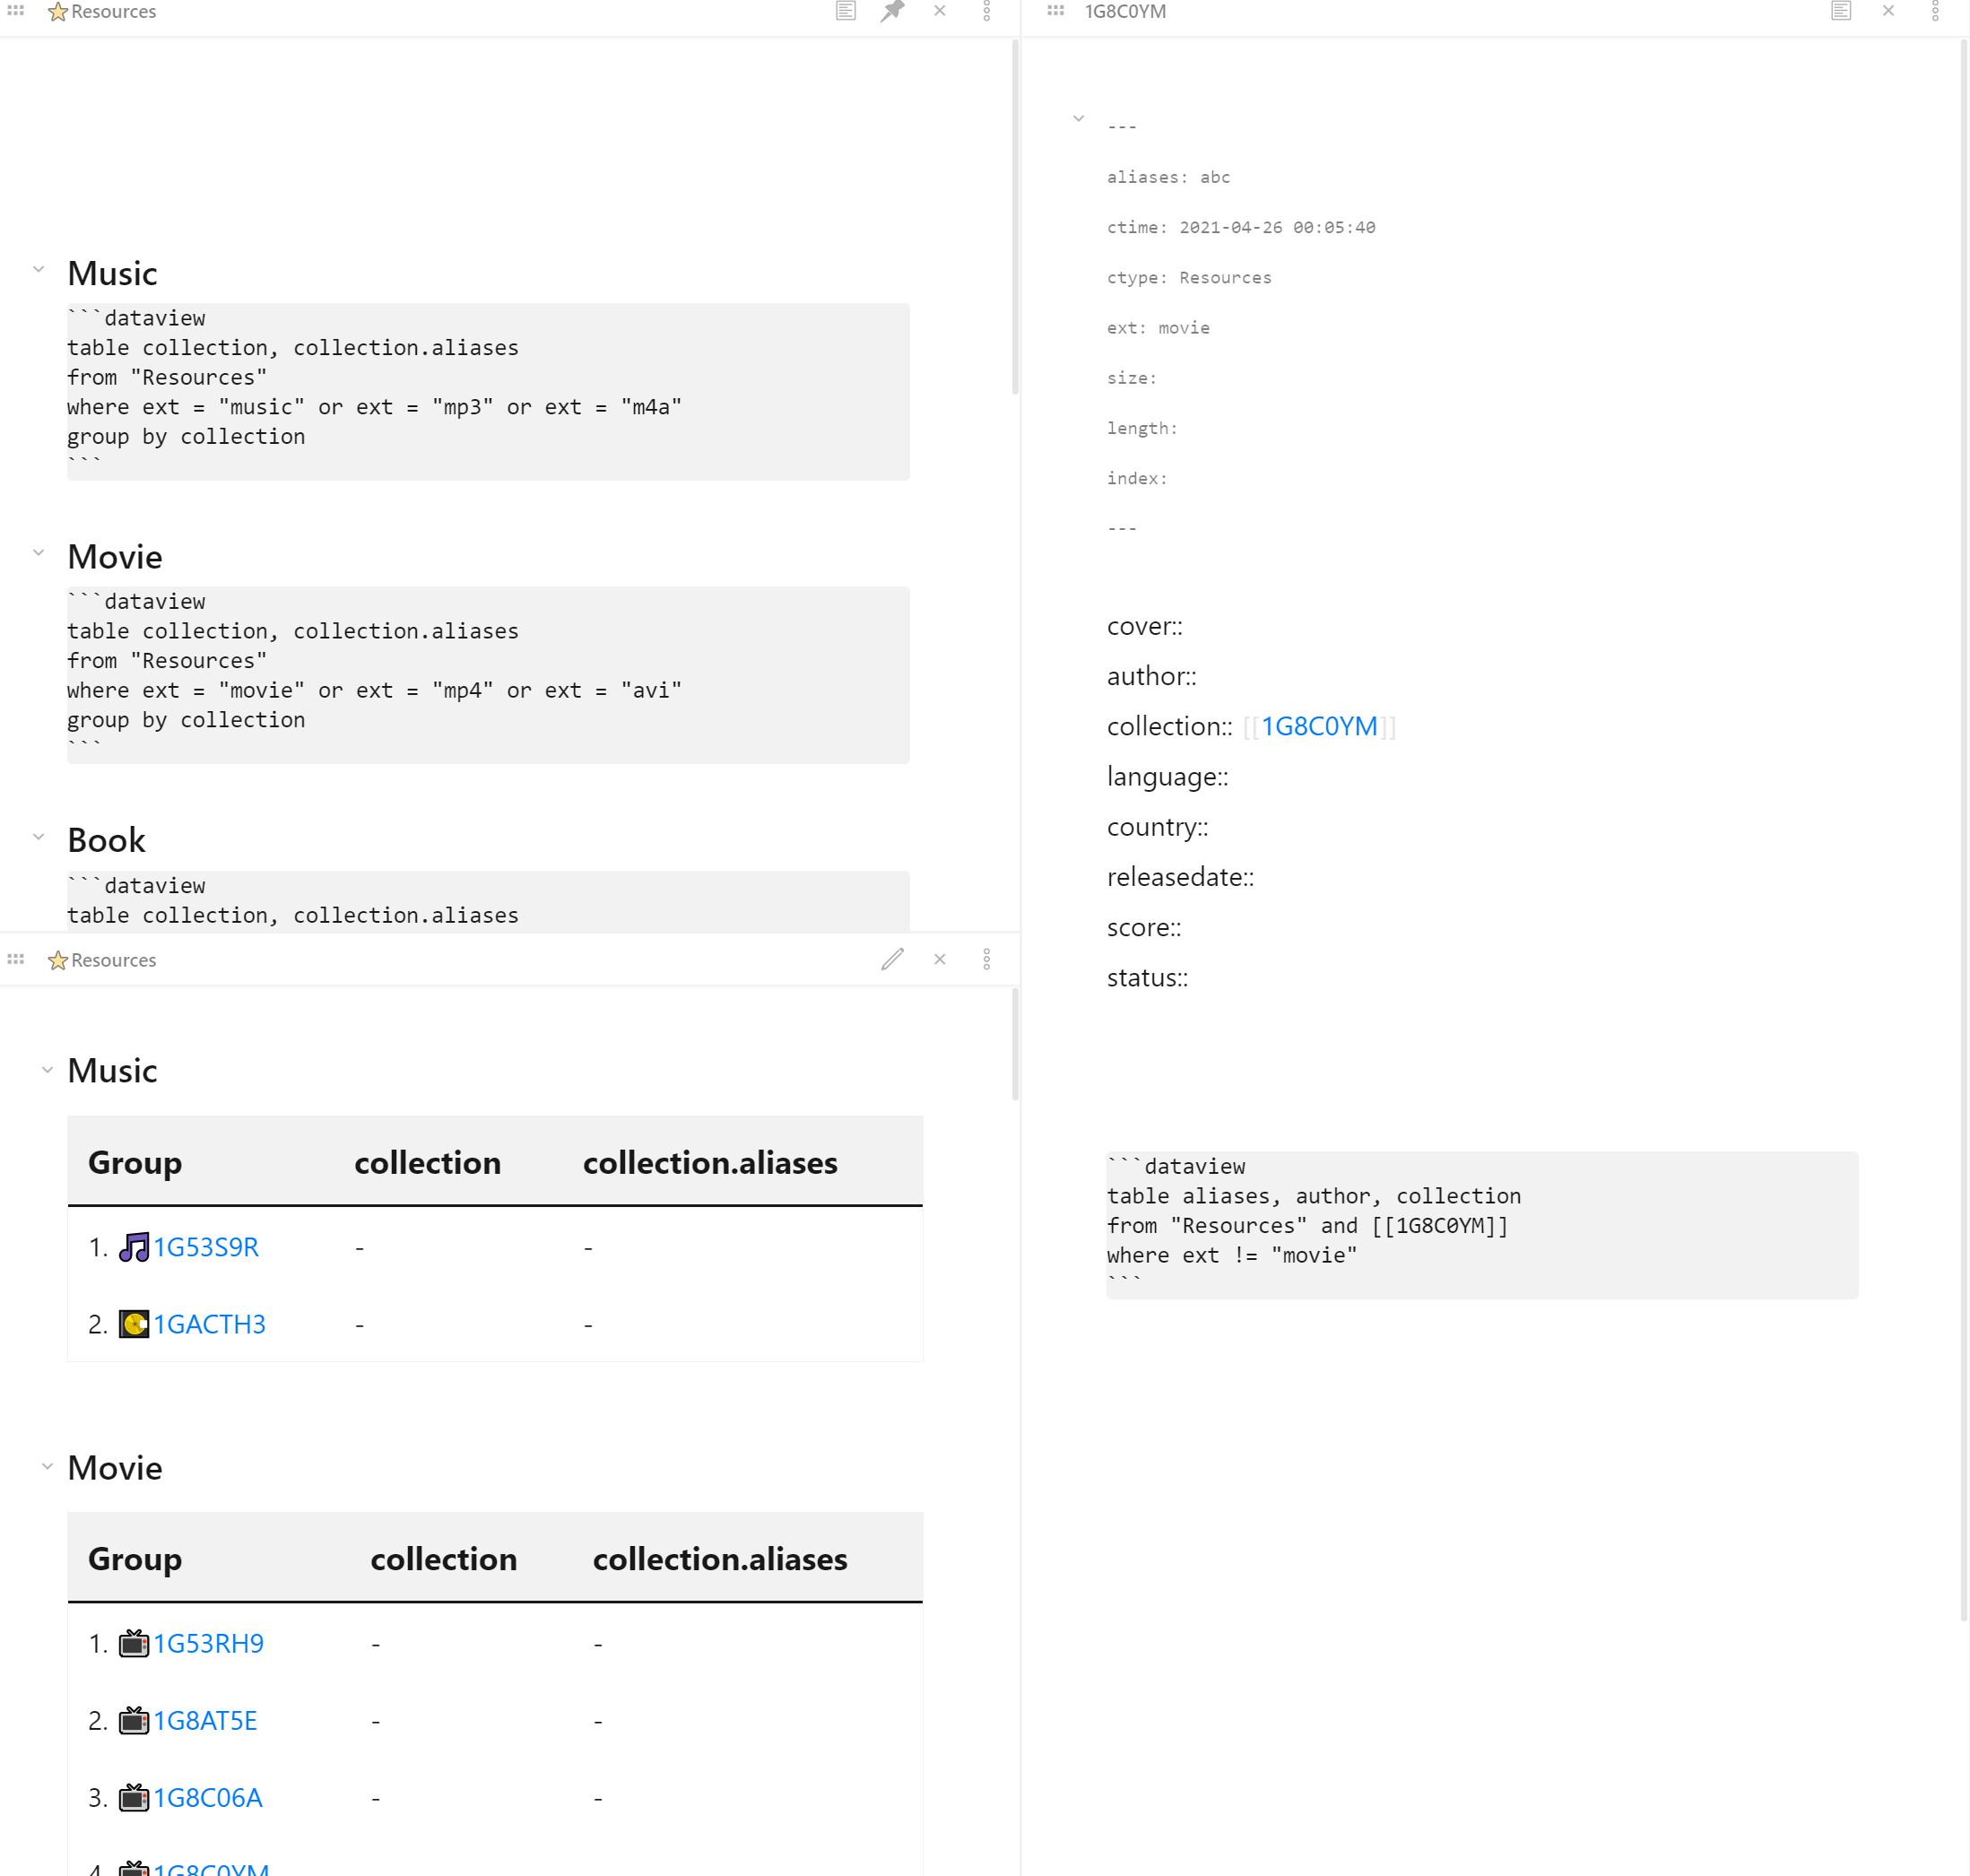Click the star bookmark icon beside Resources title
Image resolution: width=1970 pixels, height=1876 pixels.
tap(58, 12)
